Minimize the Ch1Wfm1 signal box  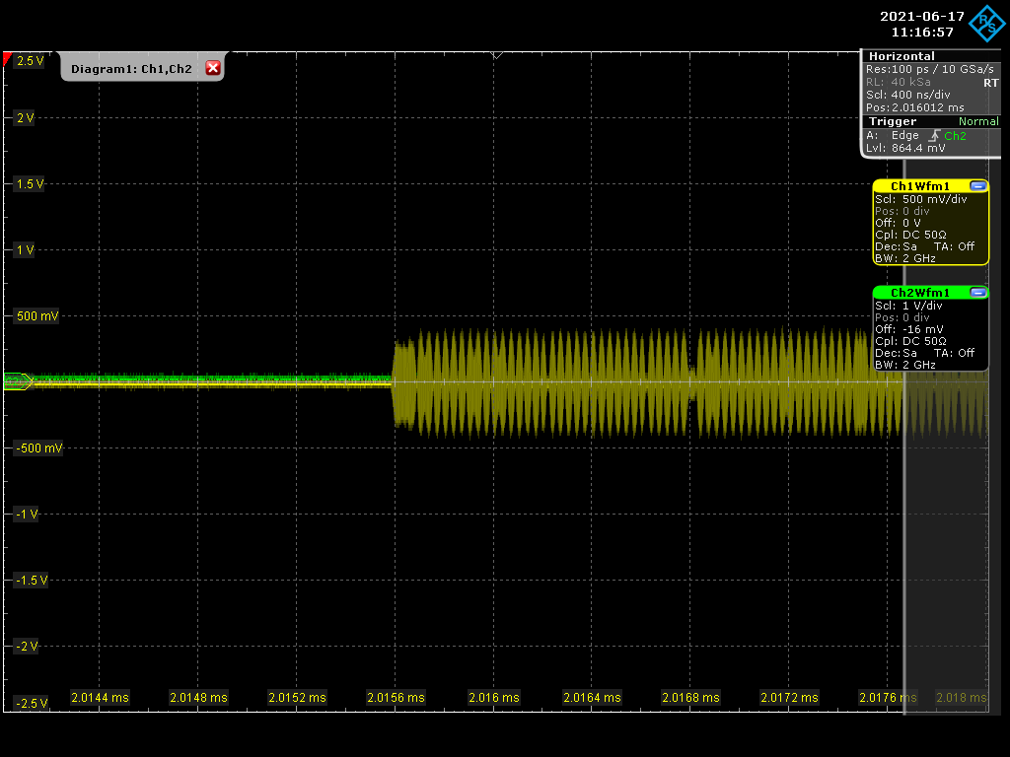point(977,186)
